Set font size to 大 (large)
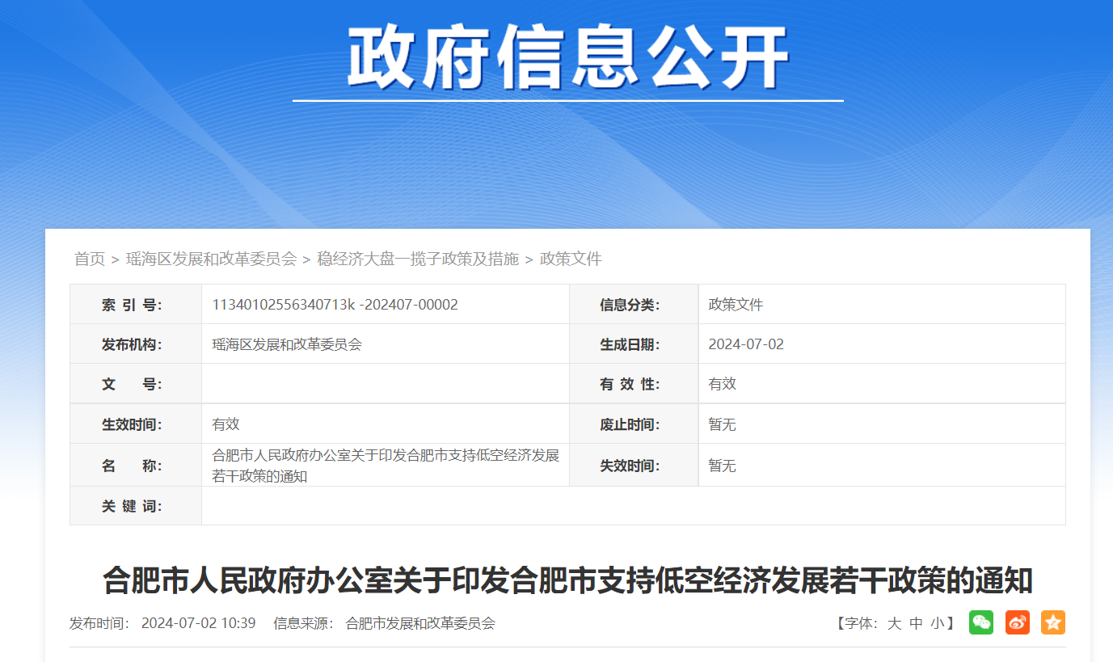 click(894, 623)
